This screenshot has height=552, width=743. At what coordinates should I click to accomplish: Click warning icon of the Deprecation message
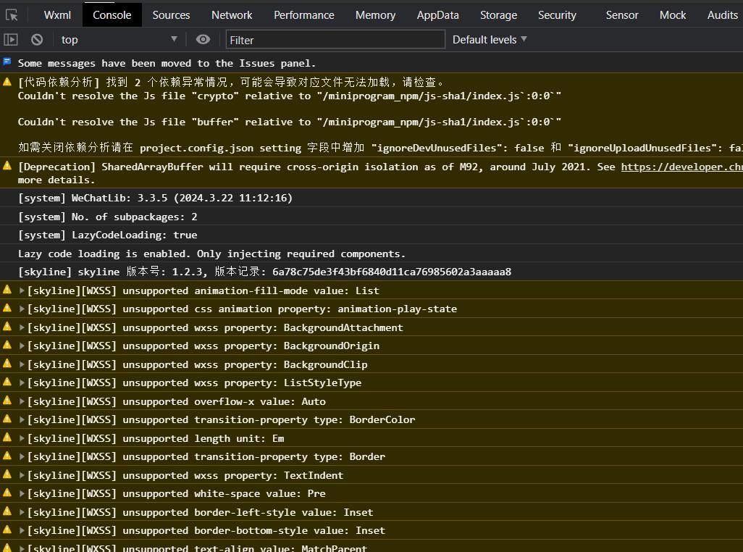7,165
